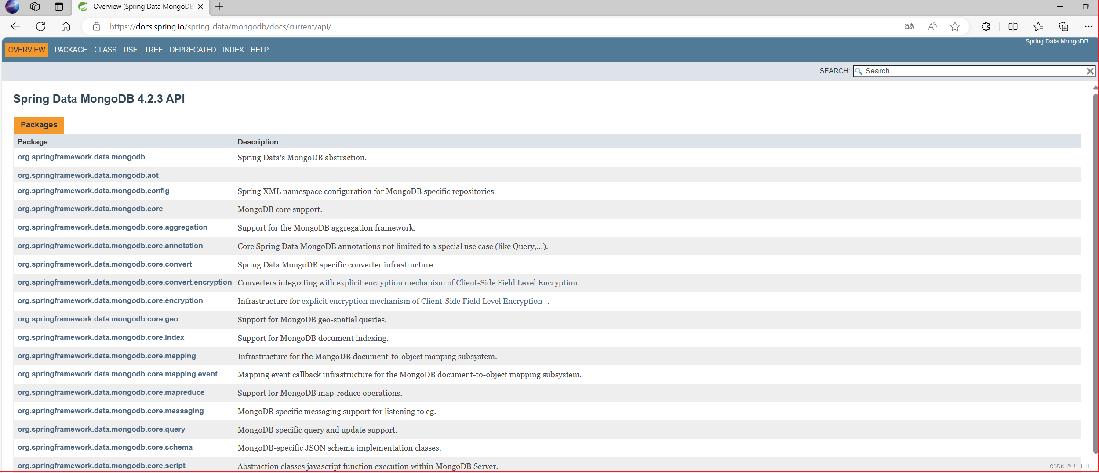The width and height of the screenshot is (1099, 473).
Task: Open the workspaces icon
Action: tap(35, 7)
